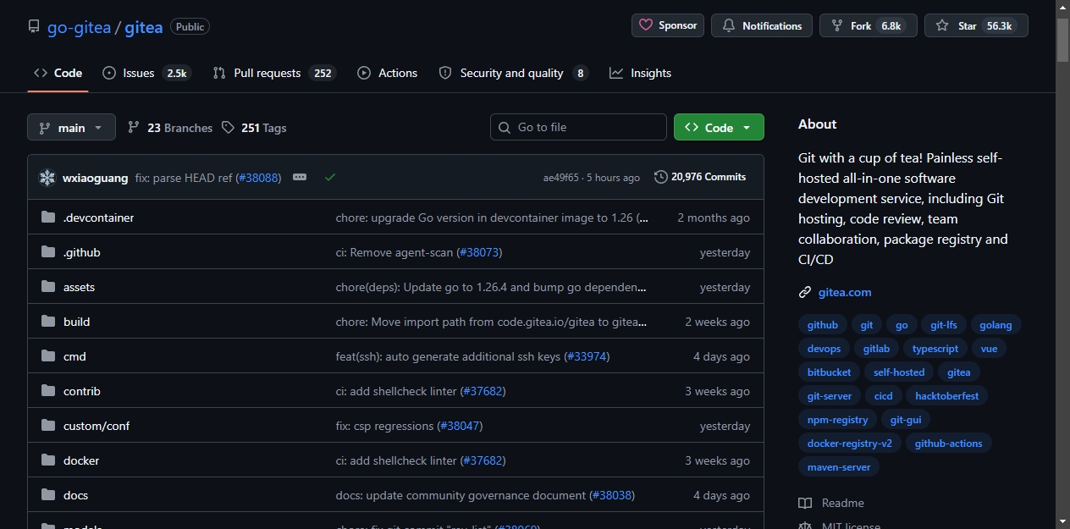This screenshot has height=529, width=1070.
Task: Open the Pull requests tab
Action: coord(274,73)
